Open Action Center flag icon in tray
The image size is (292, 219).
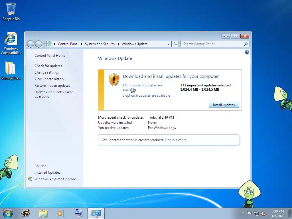(x=249, y=214)
